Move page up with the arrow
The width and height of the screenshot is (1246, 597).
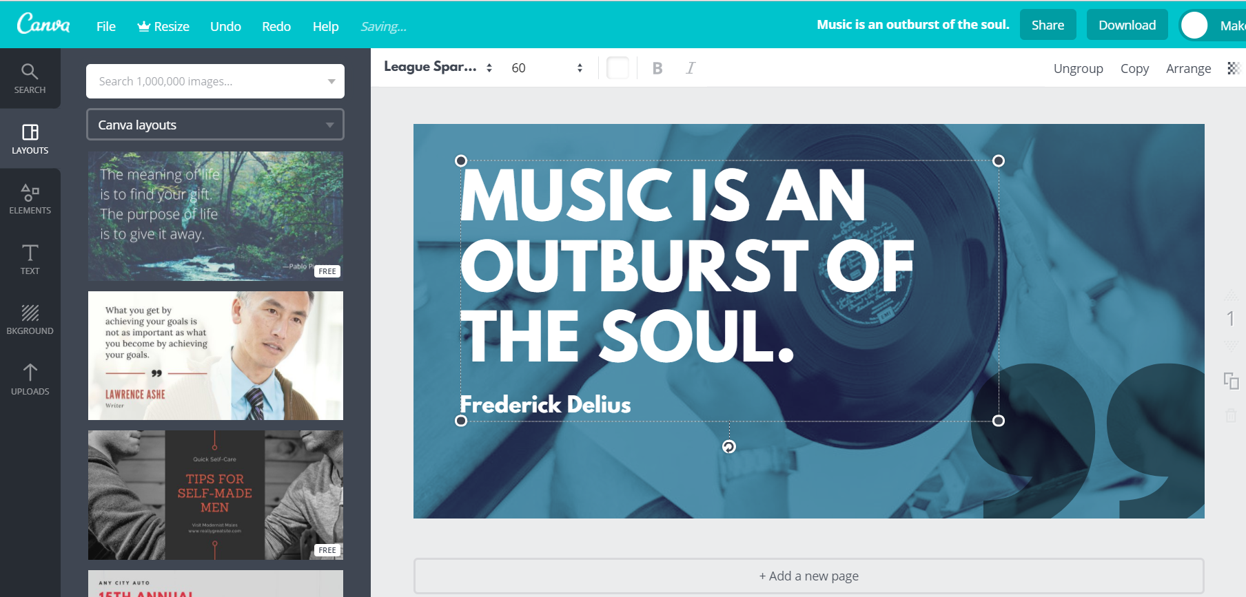click(x=1231, y=296)
